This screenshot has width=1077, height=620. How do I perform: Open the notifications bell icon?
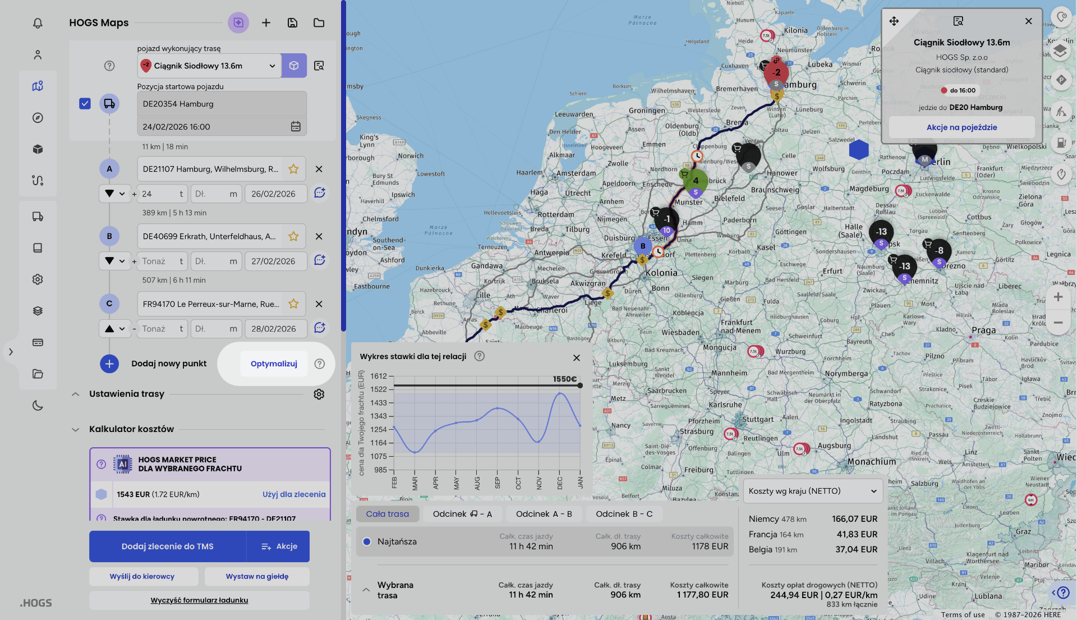38,23
